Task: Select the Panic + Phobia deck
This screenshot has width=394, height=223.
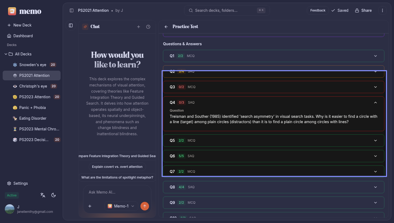Action: tap(32, 108)
